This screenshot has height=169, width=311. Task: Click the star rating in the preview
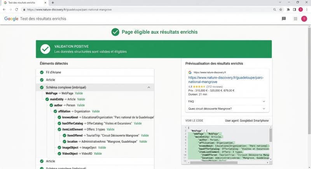tap(199, 86)
